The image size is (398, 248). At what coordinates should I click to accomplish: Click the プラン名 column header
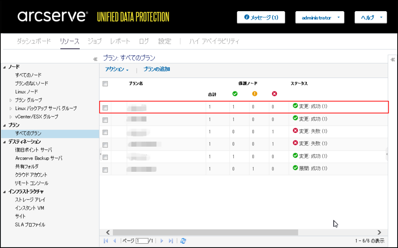pos(136,83)
